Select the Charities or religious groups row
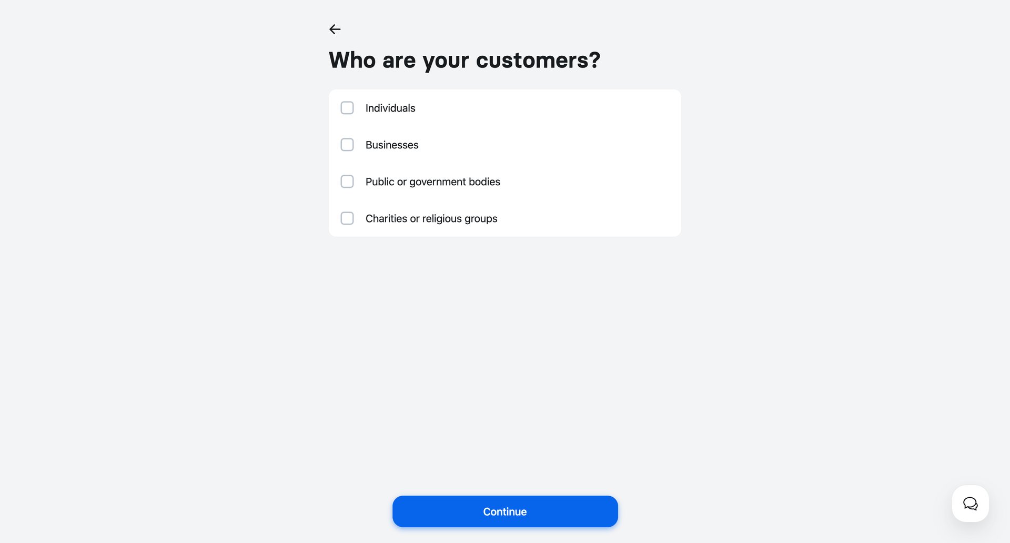Screen dimensions: 1010x543 pos(431,218)
